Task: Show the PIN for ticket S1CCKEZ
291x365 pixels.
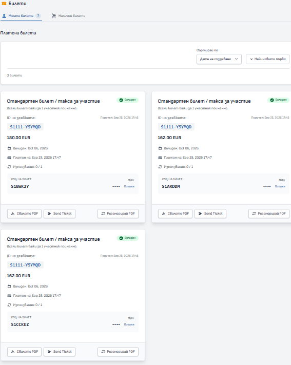Action: (x=129, y=324)
